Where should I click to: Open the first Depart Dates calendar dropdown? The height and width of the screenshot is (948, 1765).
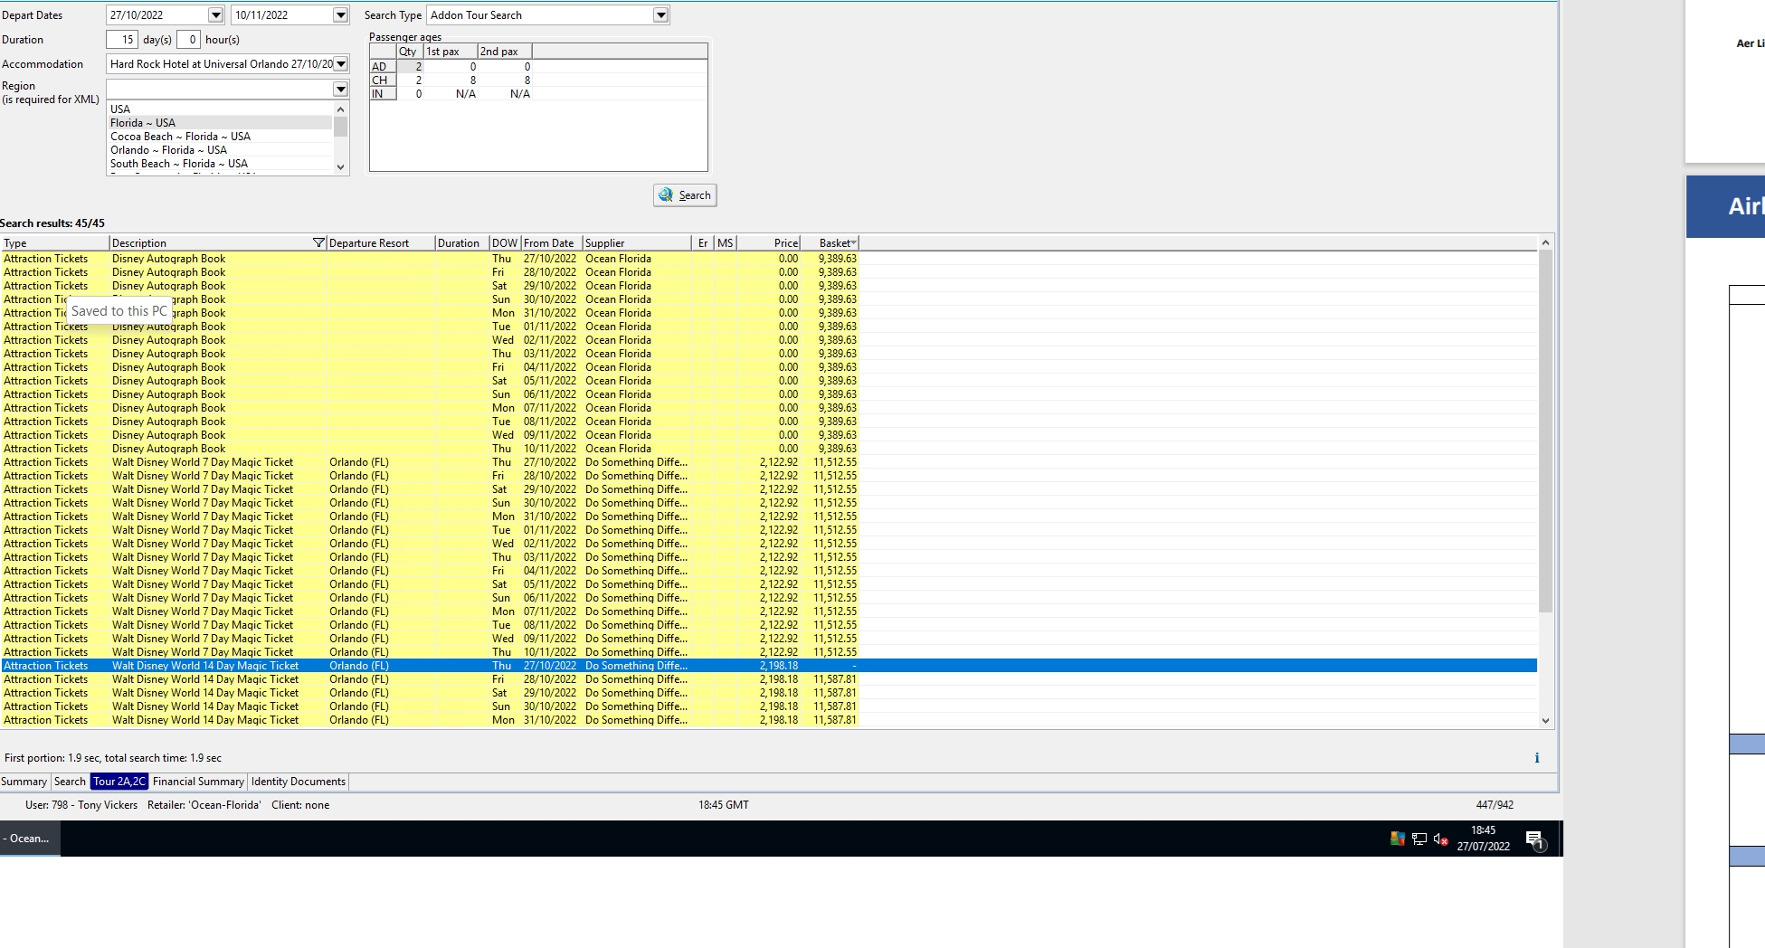click(215, 15)
